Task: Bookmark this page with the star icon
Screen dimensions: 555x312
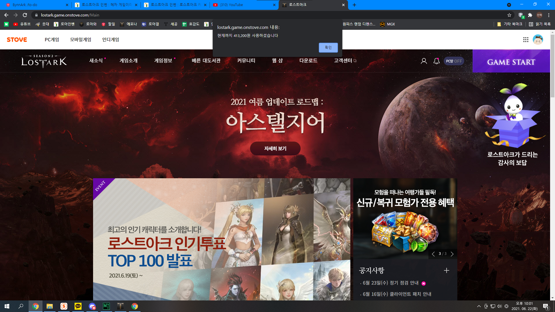Action: 509,15
